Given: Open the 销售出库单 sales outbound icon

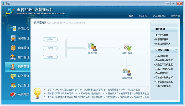Looking at the screenshot, I should point(127,47).
